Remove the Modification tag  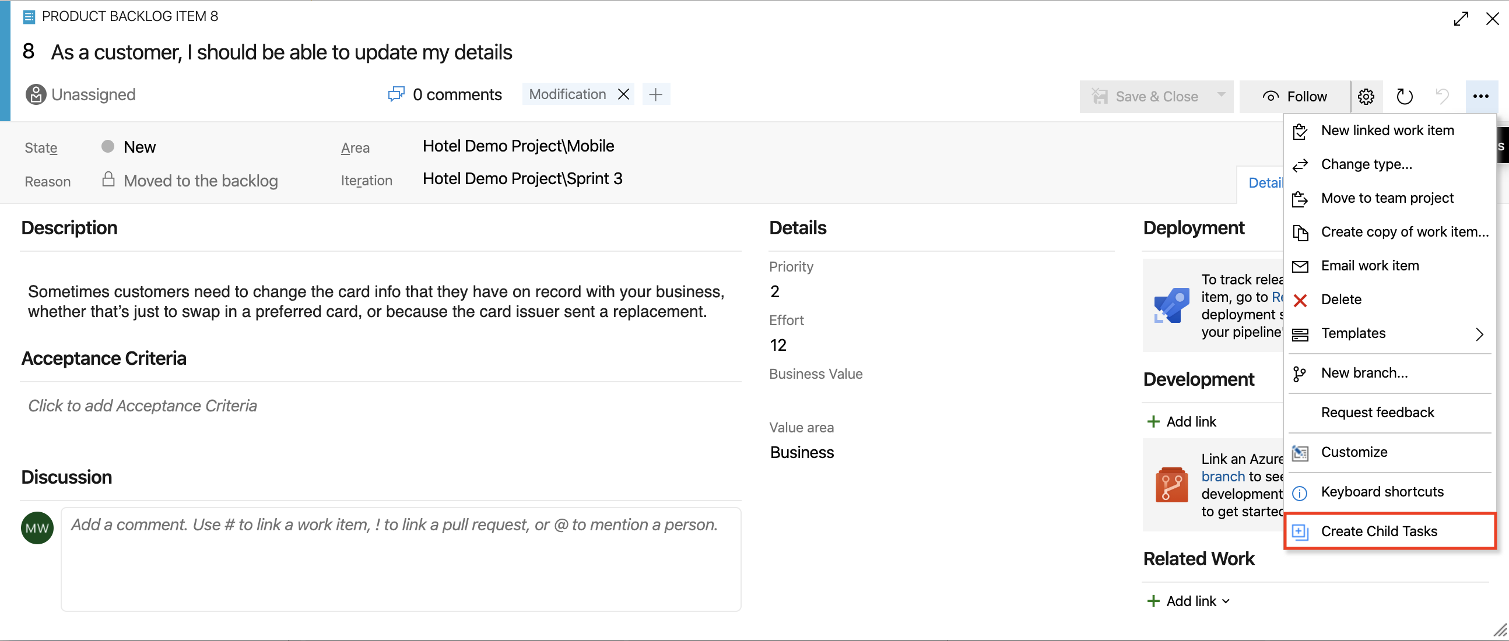[x=623, y=94]
